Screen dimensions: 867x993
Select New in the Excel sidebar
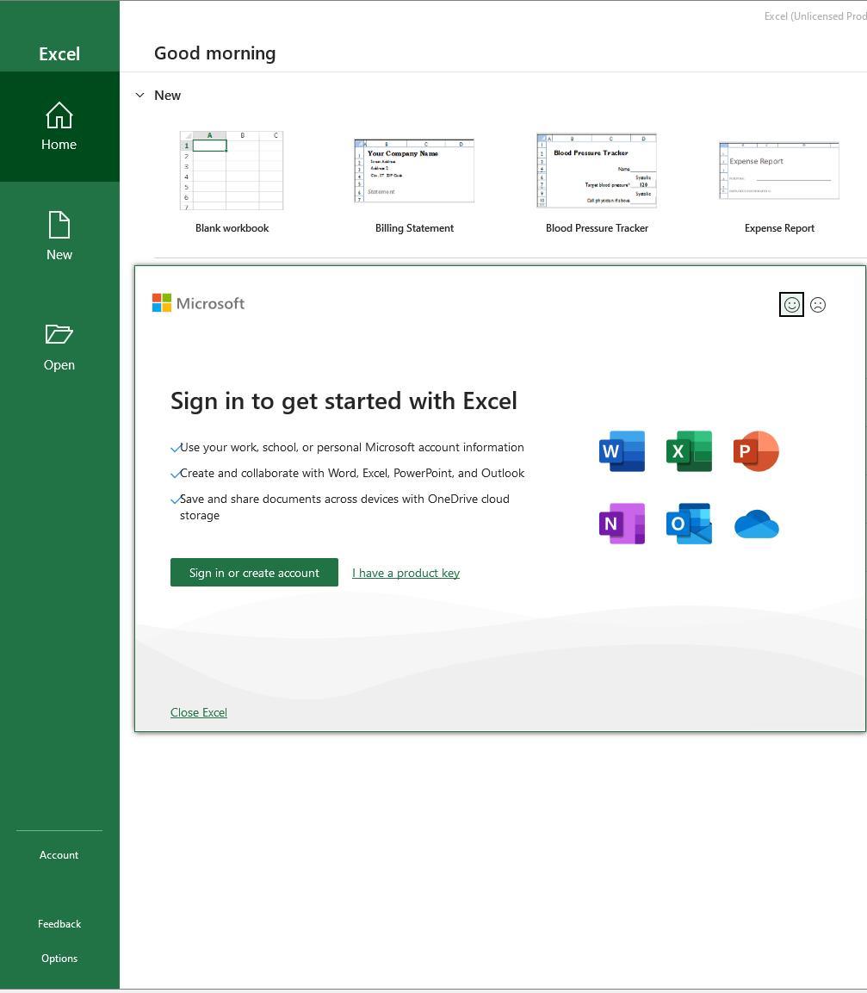click(59, 236)
